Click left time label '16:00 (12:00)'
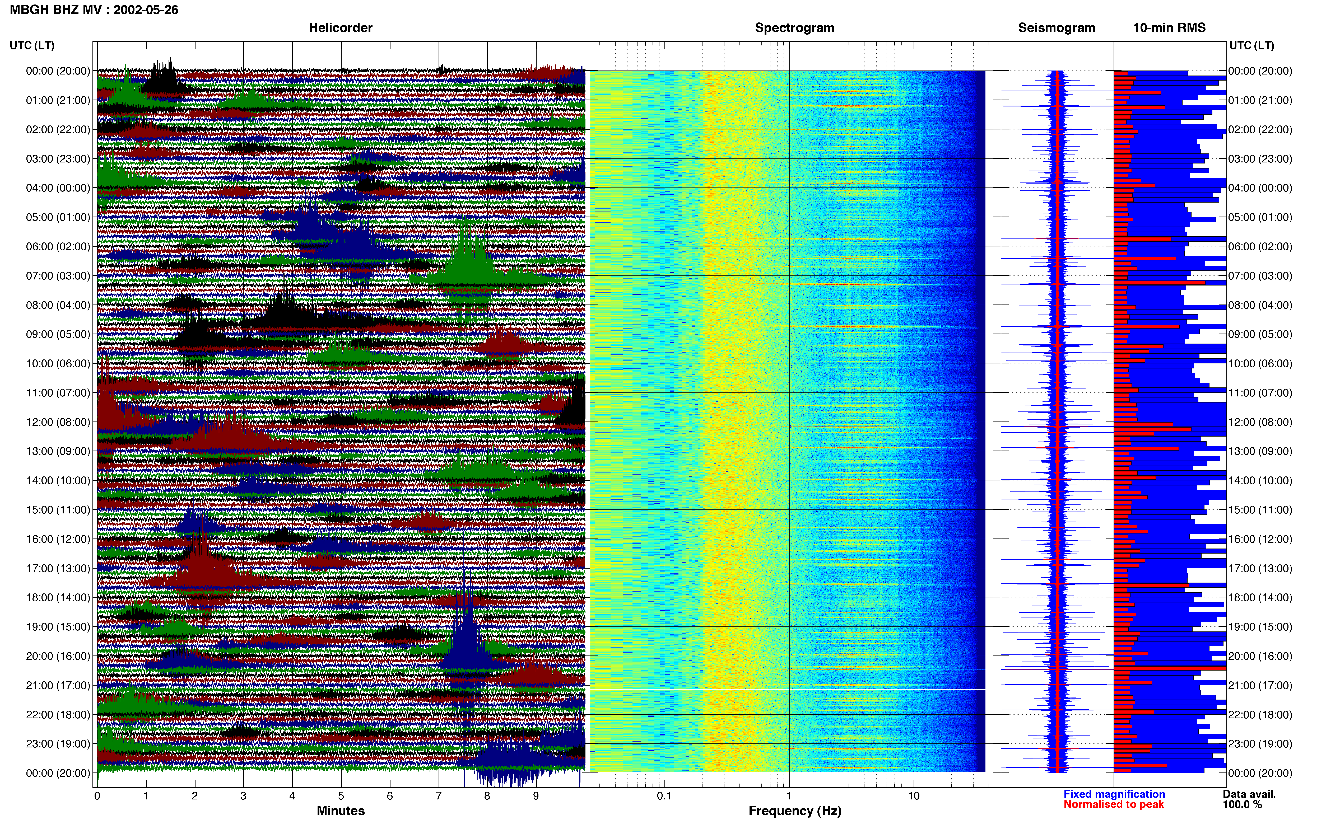The image size is (1326, 829). (x=58, y=539)
